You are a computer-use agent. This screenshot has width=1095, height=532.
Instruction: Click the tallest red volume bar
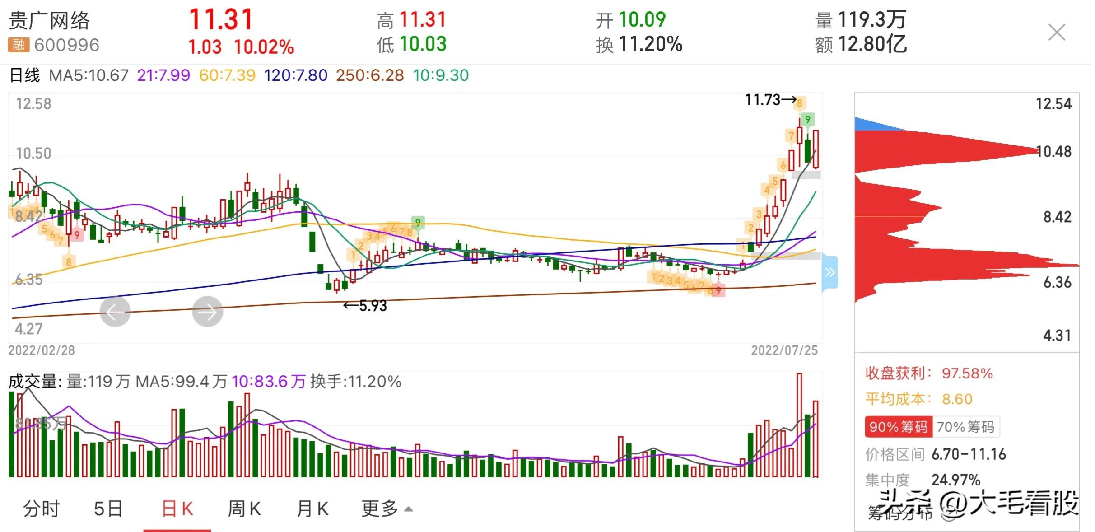pyautogui.click(x=799, y=425)
